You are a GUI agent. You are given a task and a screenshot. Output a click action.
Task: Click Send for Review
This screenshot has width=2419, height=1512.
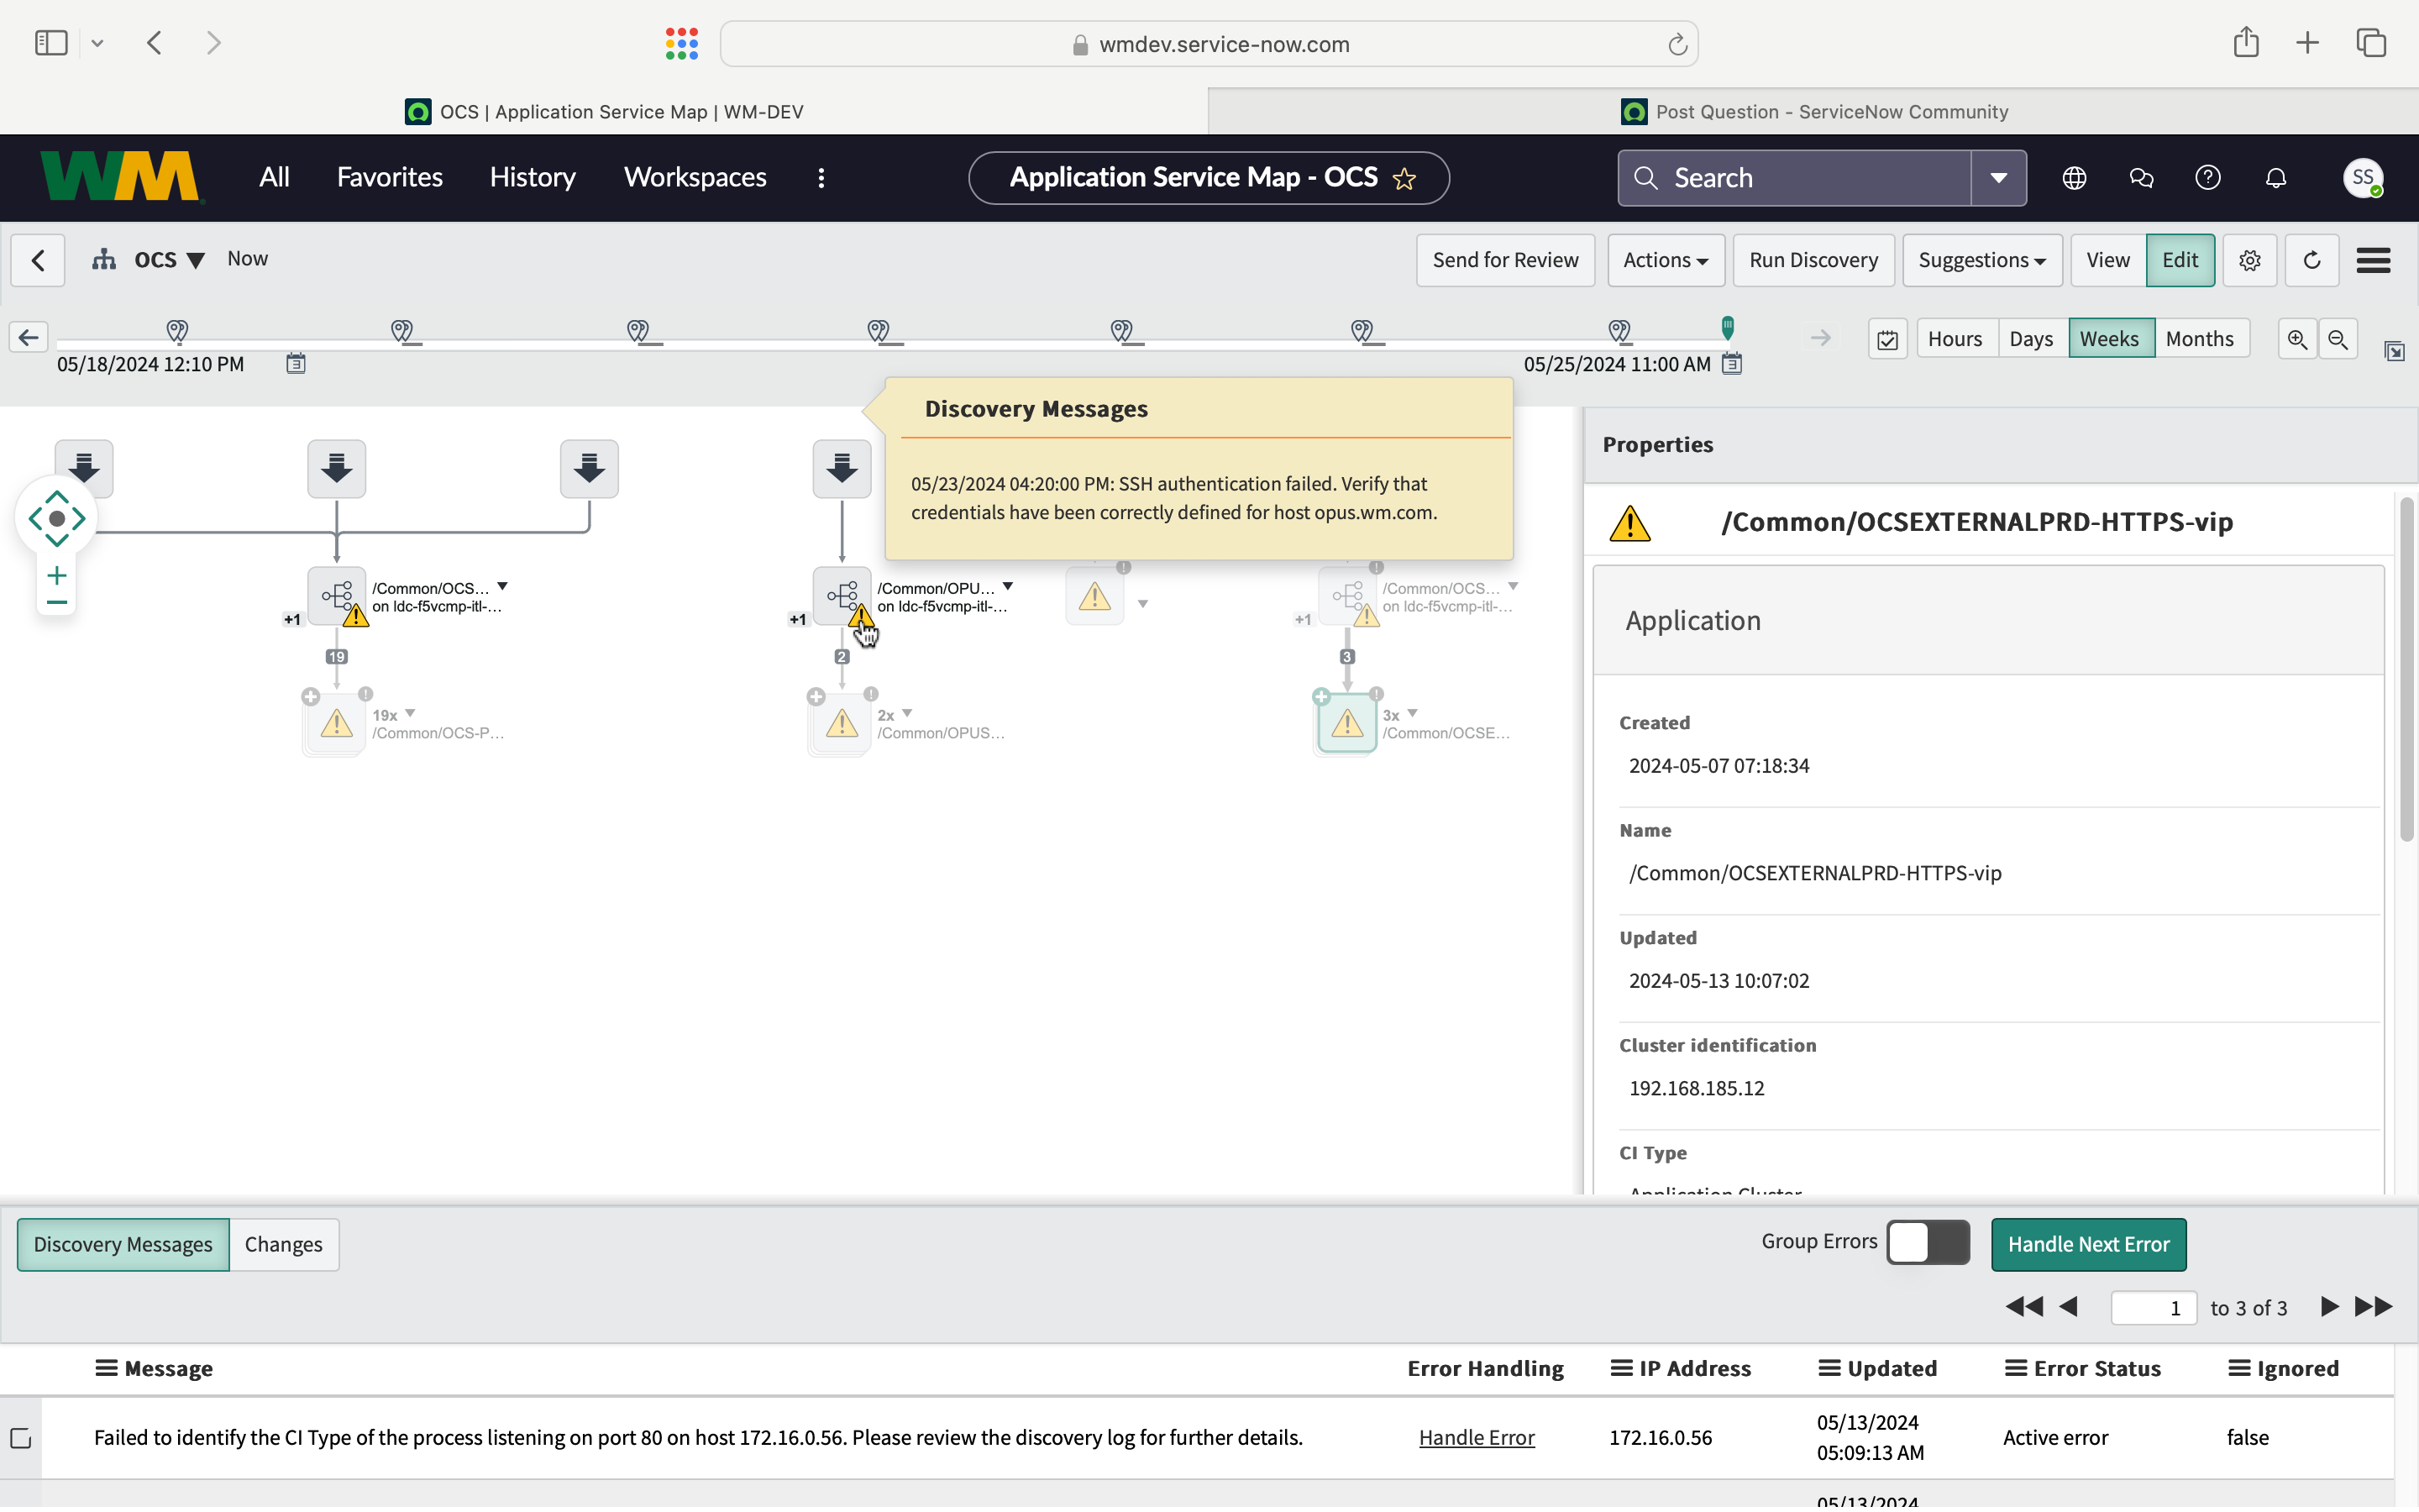(1505, 260)
